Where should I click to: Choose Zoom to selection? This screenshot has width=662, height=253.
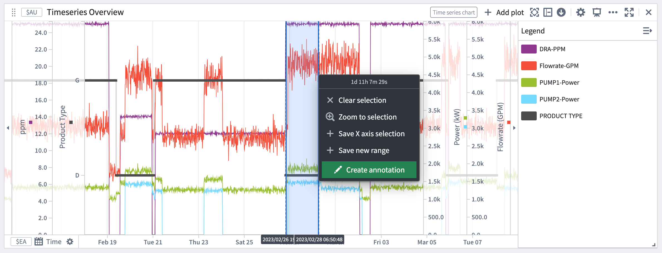[369, 117]
